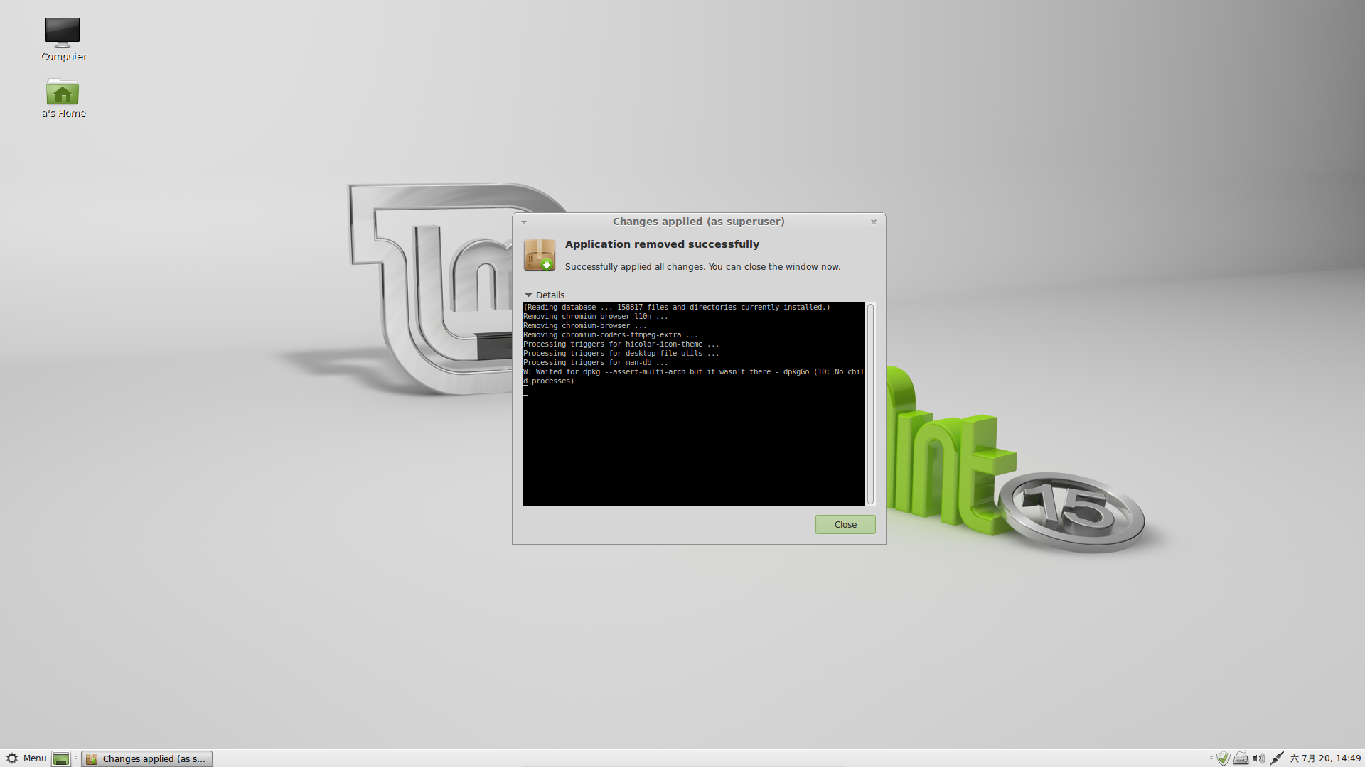Click the volume speaker tray icon
This screenshot has height=767, width=1365.
tap(1258, 758)
